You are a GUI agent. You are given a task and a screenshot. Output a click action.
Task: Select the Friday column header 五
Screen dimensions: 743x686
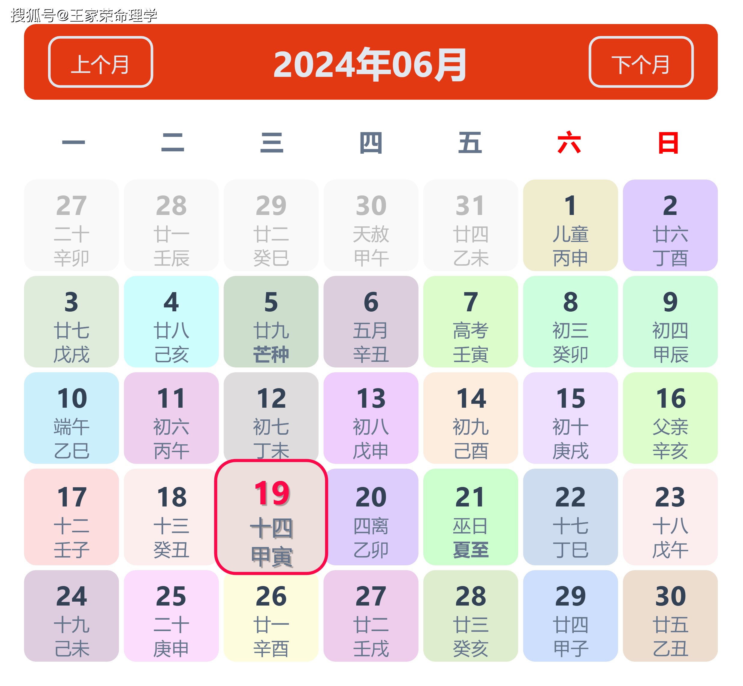470,143
